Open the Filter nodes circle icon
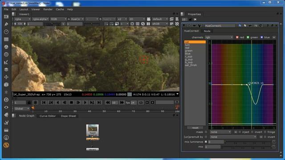Image resolution: width=285 pixels, height=160 pixels. [6, 54]
